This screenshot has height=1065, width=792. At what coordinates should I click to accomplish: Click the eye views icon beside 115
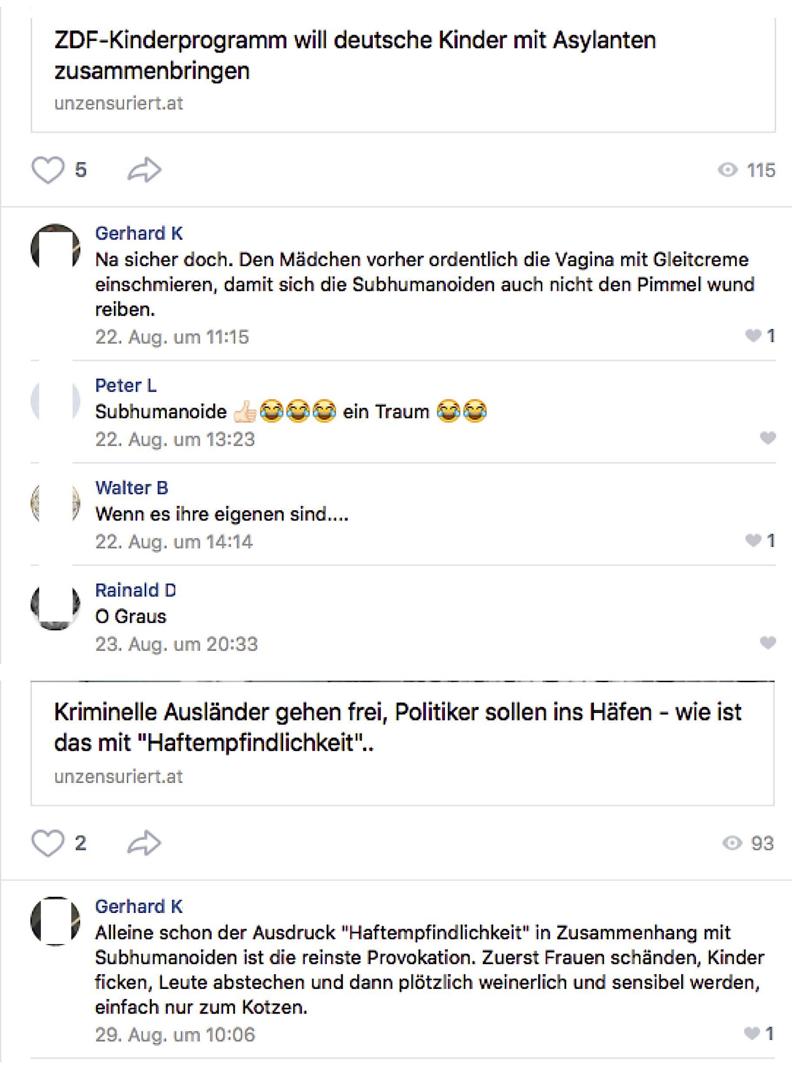pos(727,170)
